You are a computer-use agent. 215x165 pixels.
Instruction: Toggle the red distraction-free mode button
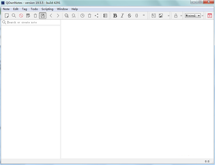[210, 15]
